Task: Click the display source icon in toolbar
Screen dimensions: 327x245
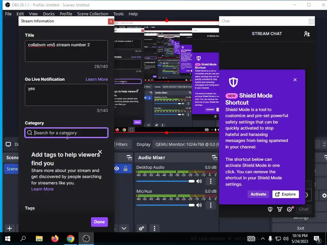Action: click(8, 145)
